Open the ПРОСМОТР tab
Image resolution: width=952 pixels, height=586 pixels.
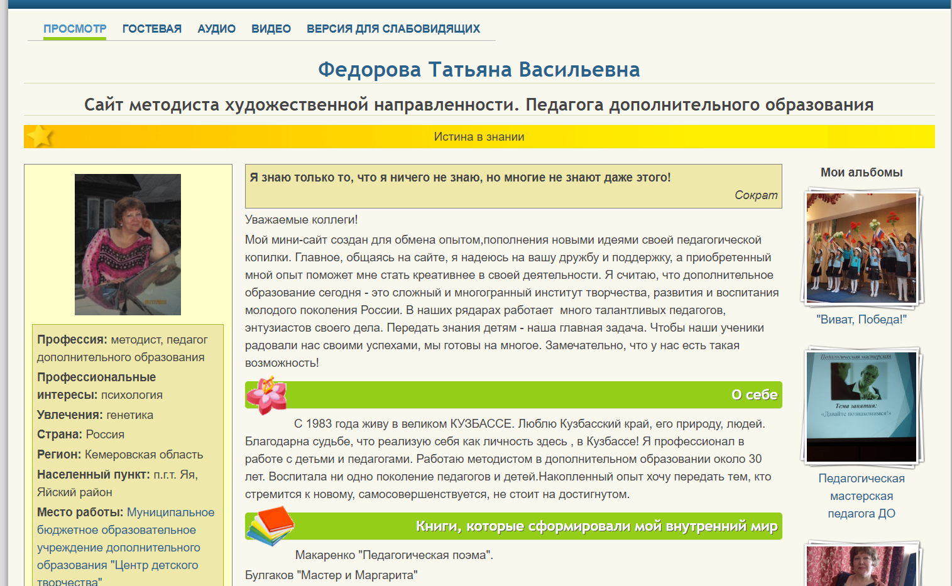[x=75, y=29]
